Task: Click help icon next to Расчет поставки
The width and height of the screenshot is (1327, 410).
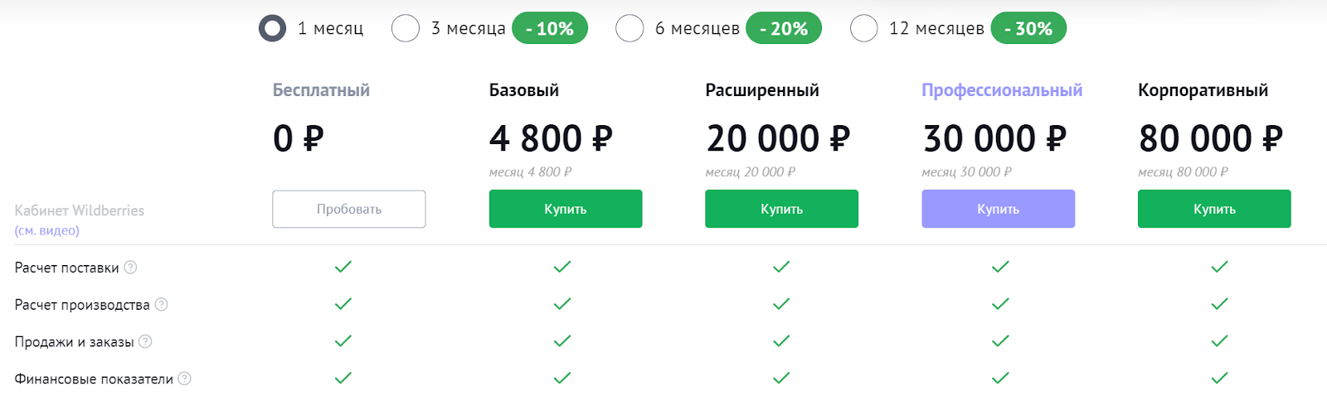Action: pos(130,268)
